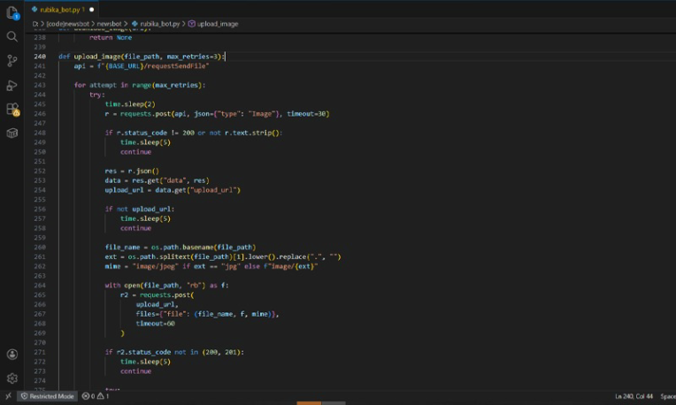The width and height of the screenshot is (676, 405).
Task: Click the 'data = res.get' line
Action: 157,180
